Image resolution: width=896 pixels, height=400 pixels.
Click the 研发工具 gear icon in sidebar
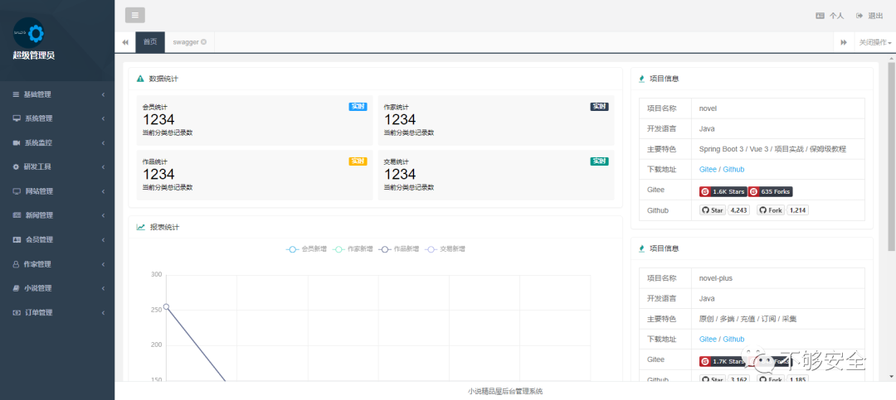[16, 166]
